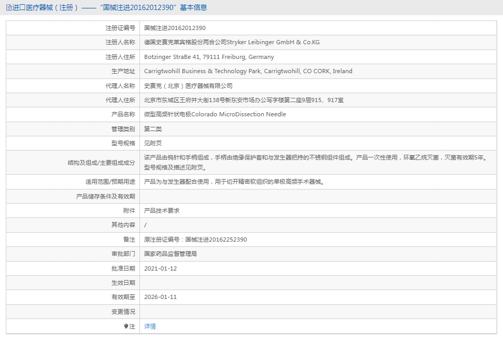Click the 产品技术要求 attachment text
Screen dimensions: 503x339
pyautogui.click(x=162, y=211)
